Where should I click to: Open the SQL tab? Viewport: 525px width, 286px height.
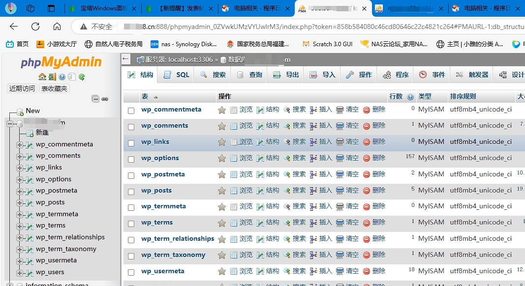(177, 75)
